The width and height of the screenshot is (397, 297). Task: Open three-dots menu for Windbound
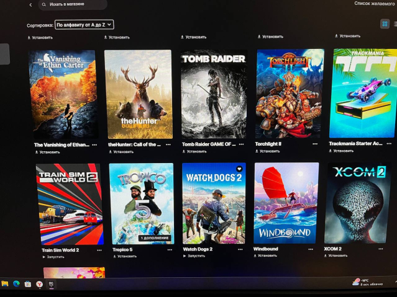tap(311, 249)
